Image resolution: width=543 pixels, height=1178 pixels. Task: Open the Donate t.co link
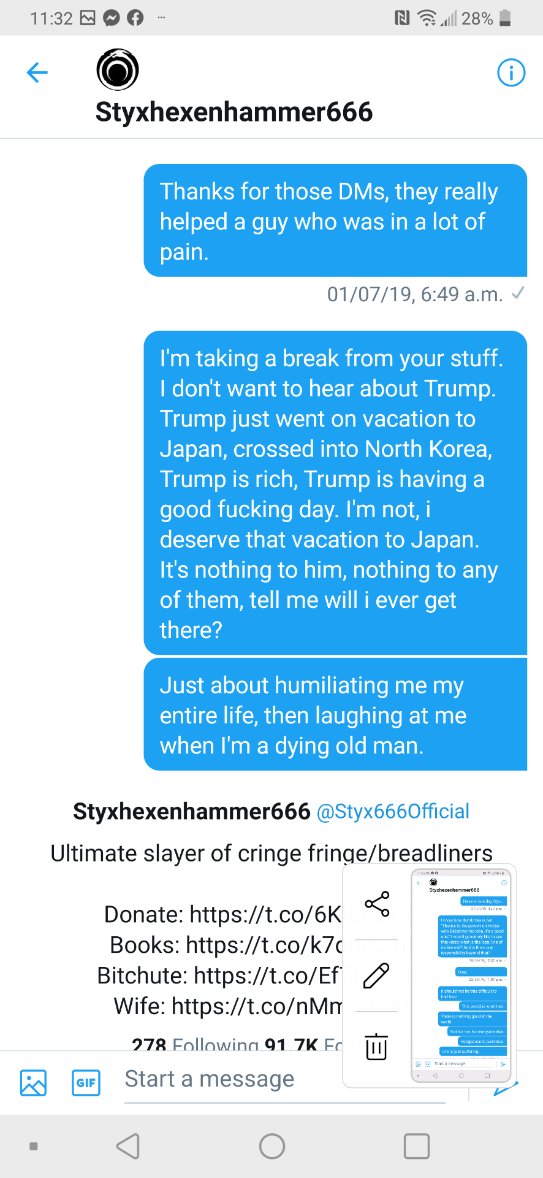point(265,915)
